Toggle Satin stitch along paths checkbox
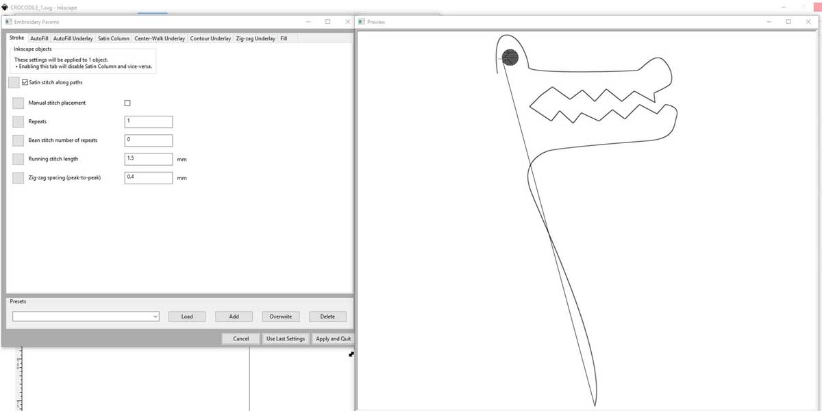 [x=25, y=82]
